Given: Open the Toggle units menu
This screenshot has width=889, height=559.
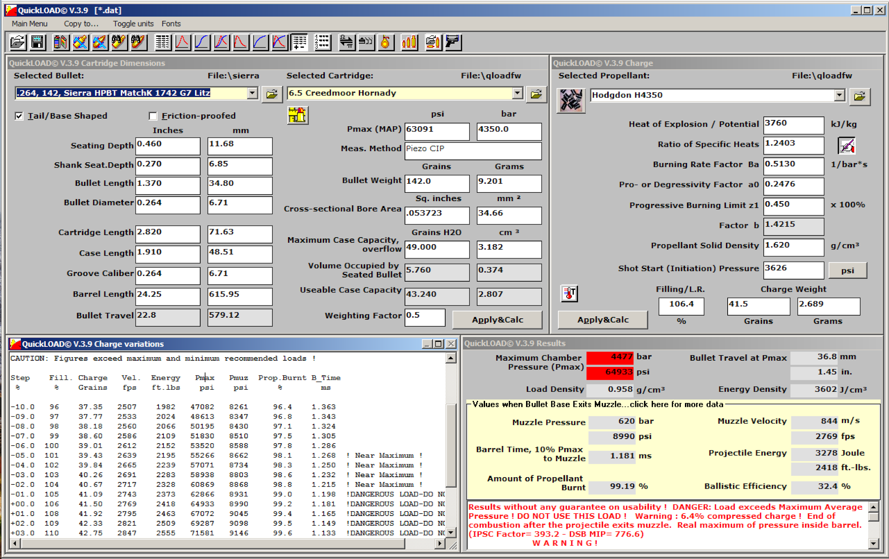Looking at the screenshot, I should point(133,24).
